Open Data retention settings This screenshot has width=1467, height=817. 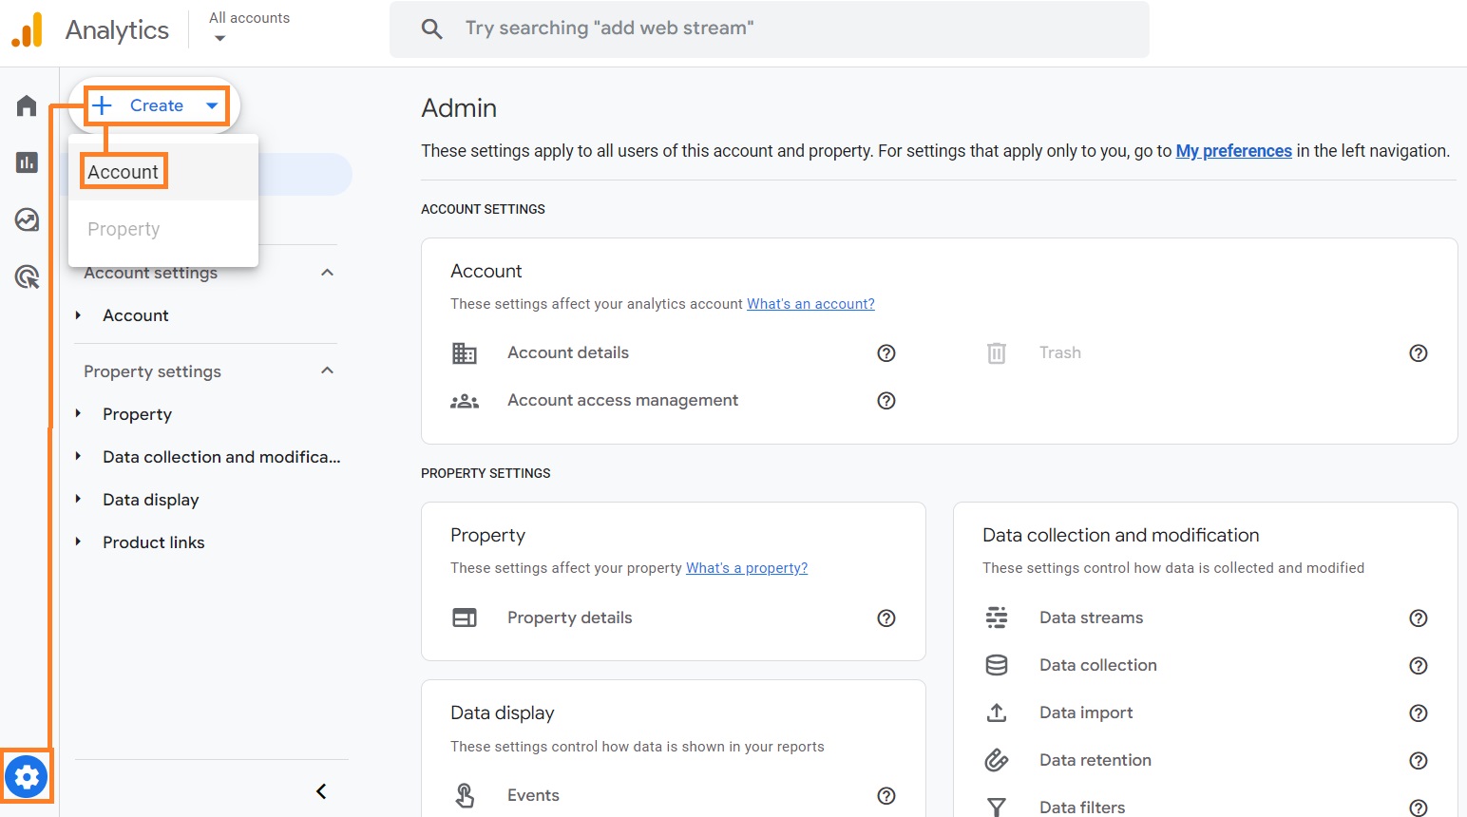(x=1095, y=760)
